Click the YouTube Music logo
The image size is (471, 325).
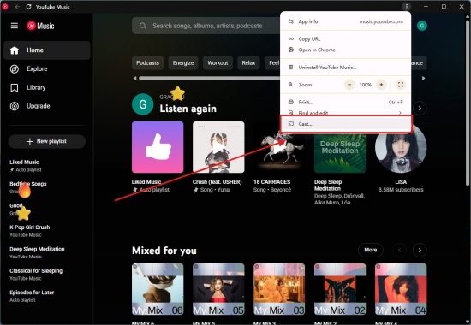click(40, 26)
